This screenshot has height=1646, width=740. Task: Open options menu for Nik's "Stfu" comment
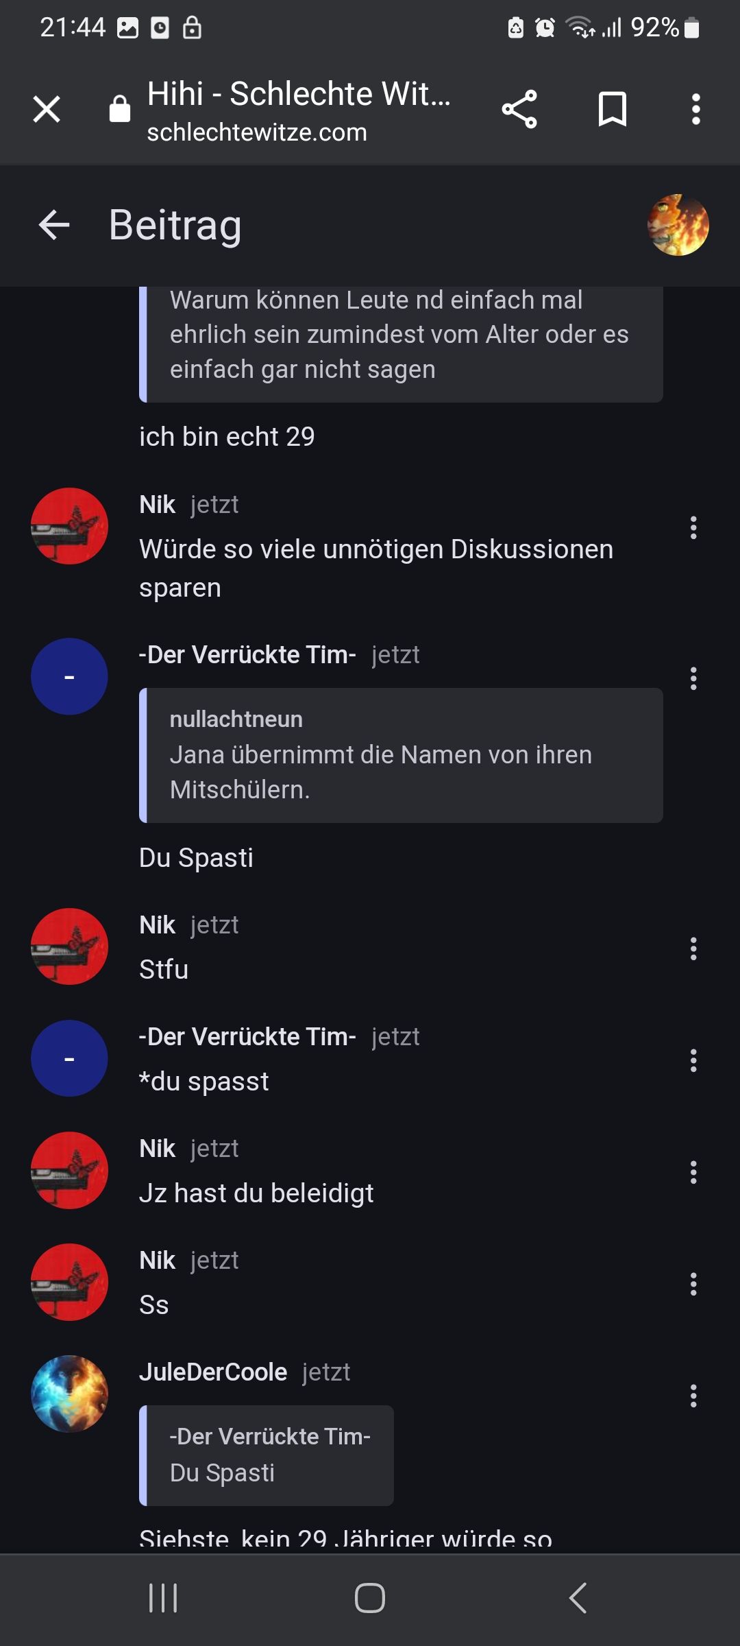pyautogui.click(x=693, y=949)
